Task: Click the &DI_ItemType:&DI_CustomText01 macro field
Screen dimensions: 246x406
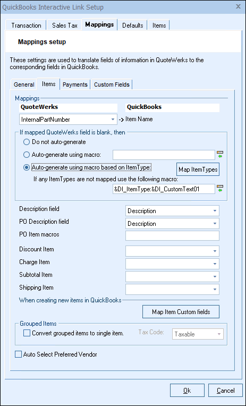Action: pyautogui.click(x=164, y=189)
